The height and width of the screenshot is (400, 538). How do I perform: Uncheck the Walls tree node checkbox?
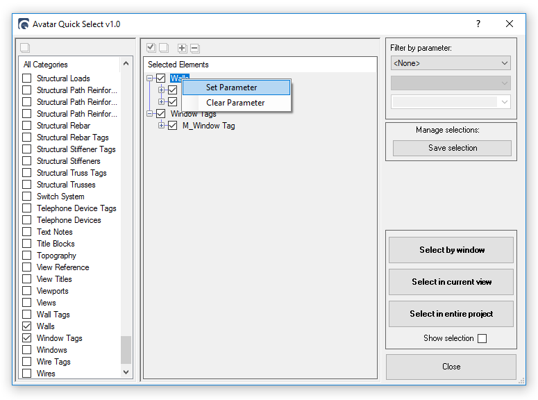(161, 78)
